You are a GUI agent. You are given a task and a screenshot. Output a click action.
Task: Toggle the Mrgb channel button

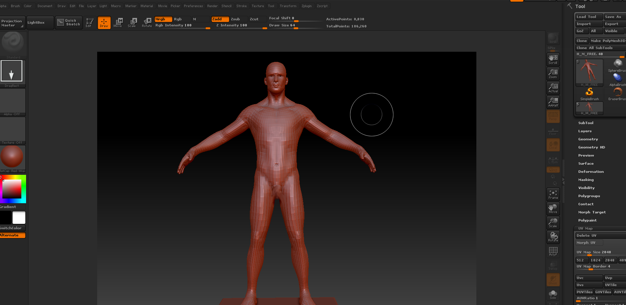tap(163, 19)
